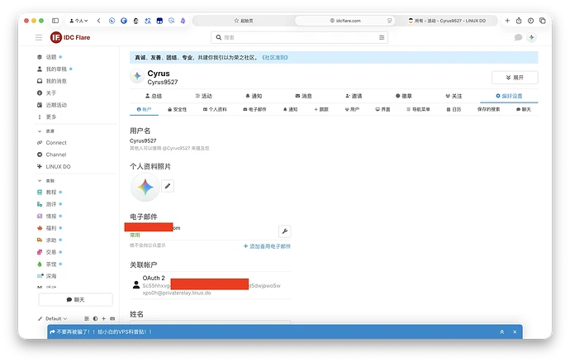This screenshot has height=362, width=570.
Task: Expand 更多 in the sidebar
Action: pos(51,117)
